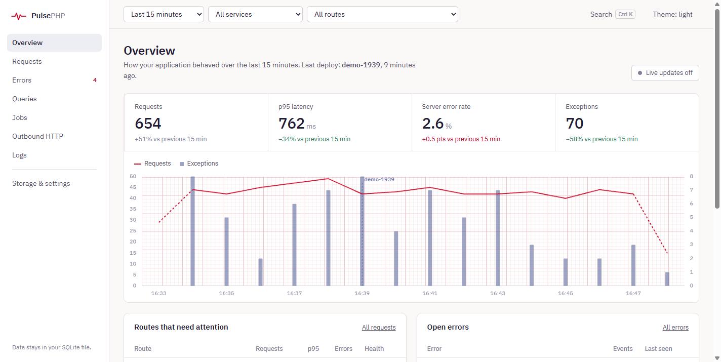
Task: Click the Routes that need attention heading
Action: pos(181,327)
